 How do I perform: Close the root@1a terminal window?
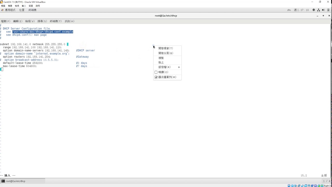pyautogui.click(x=329, y=16)
